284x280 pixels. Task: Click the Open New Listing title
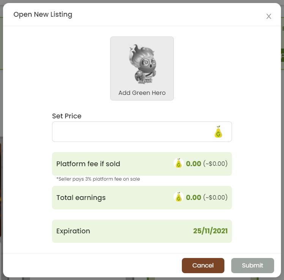pos(43,14)
